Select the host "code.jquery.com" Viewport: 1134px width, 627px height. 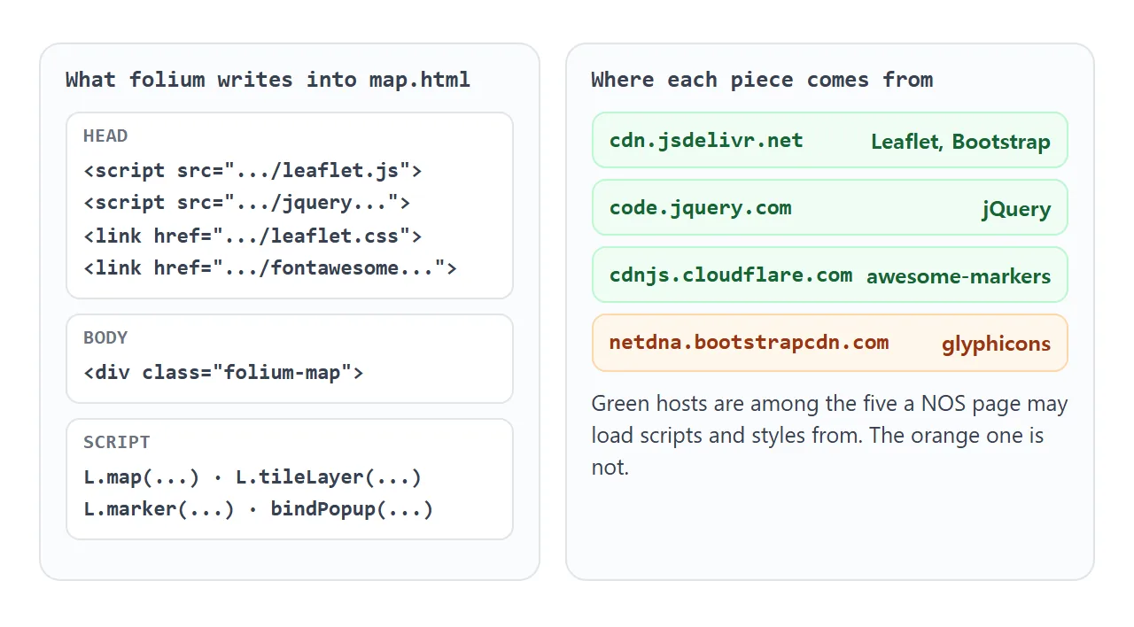700,207
